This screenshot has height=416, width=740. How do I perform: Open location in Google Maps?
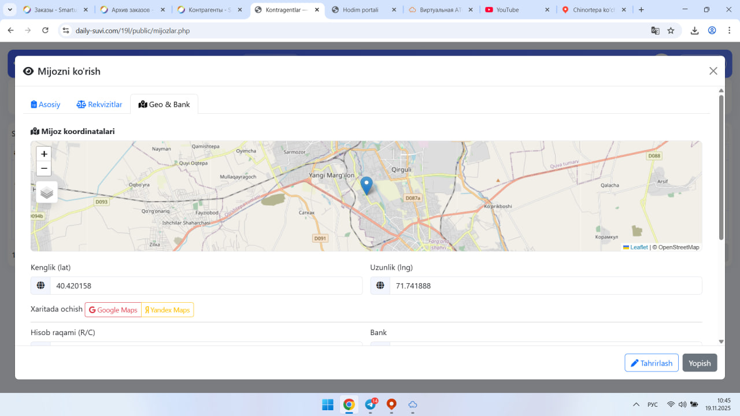[113, 310]
